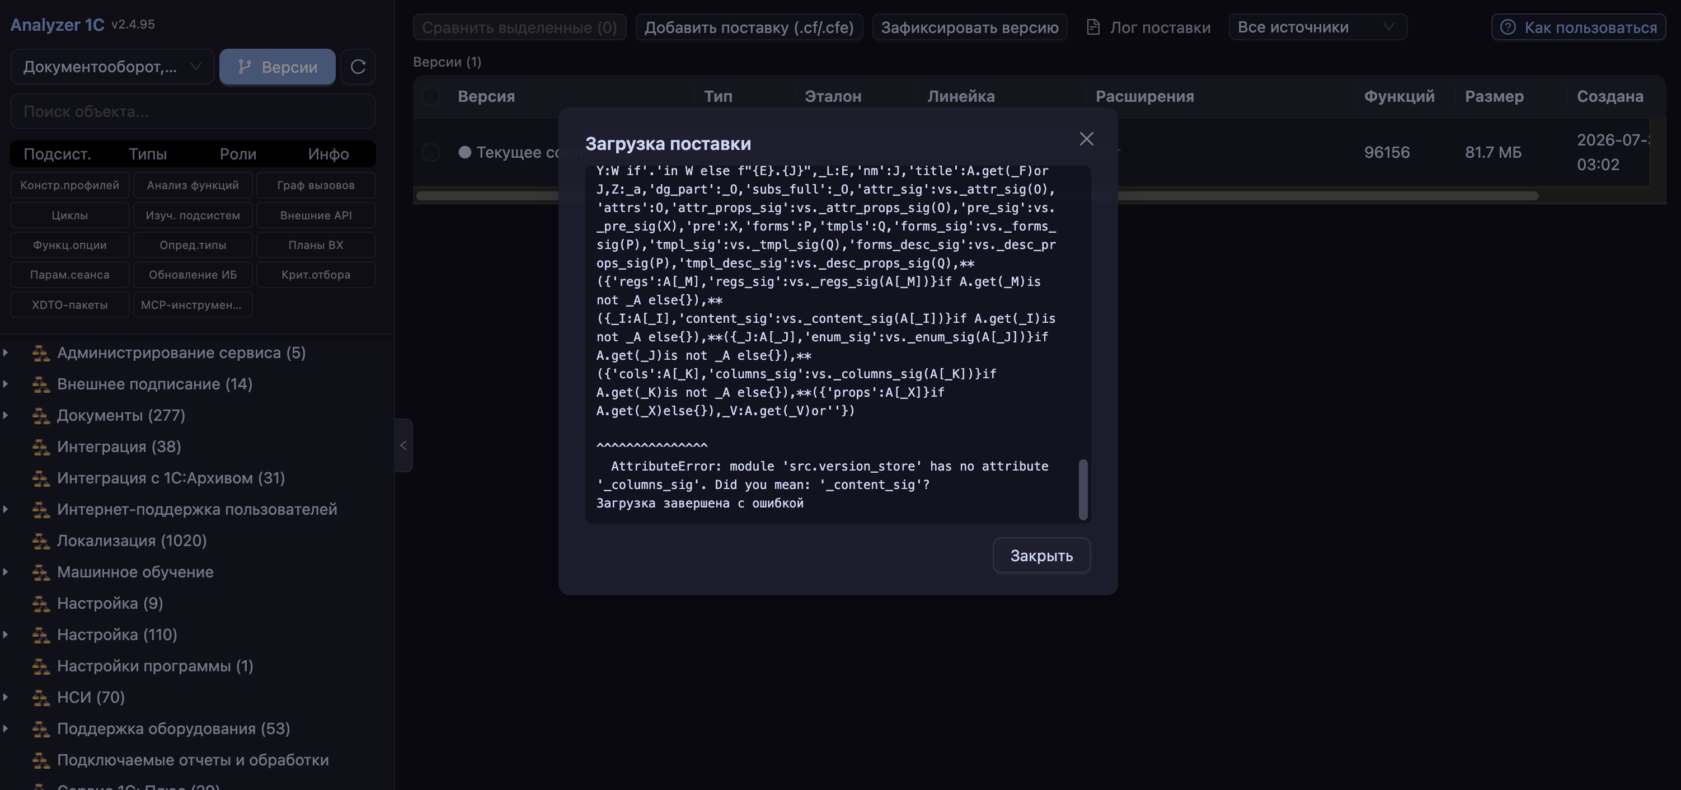Open the Как пользоваться help
This screenshot has height=790, width=1681.
point(1579,27)
